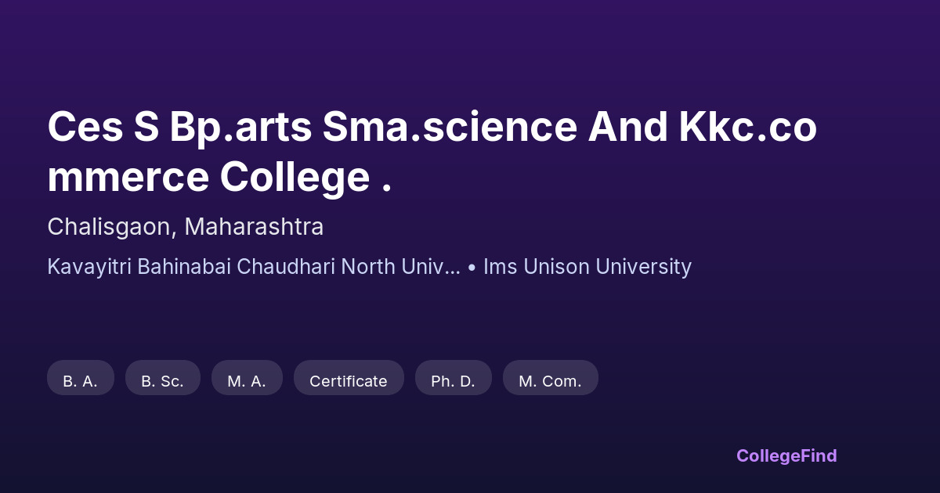
Task: Click the bullet separator between university names
Action: (x=472, y=267)
